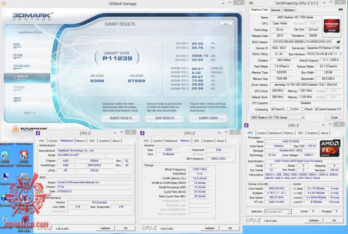
Task: Open the Network desktop icon
Action: [4, 201]
